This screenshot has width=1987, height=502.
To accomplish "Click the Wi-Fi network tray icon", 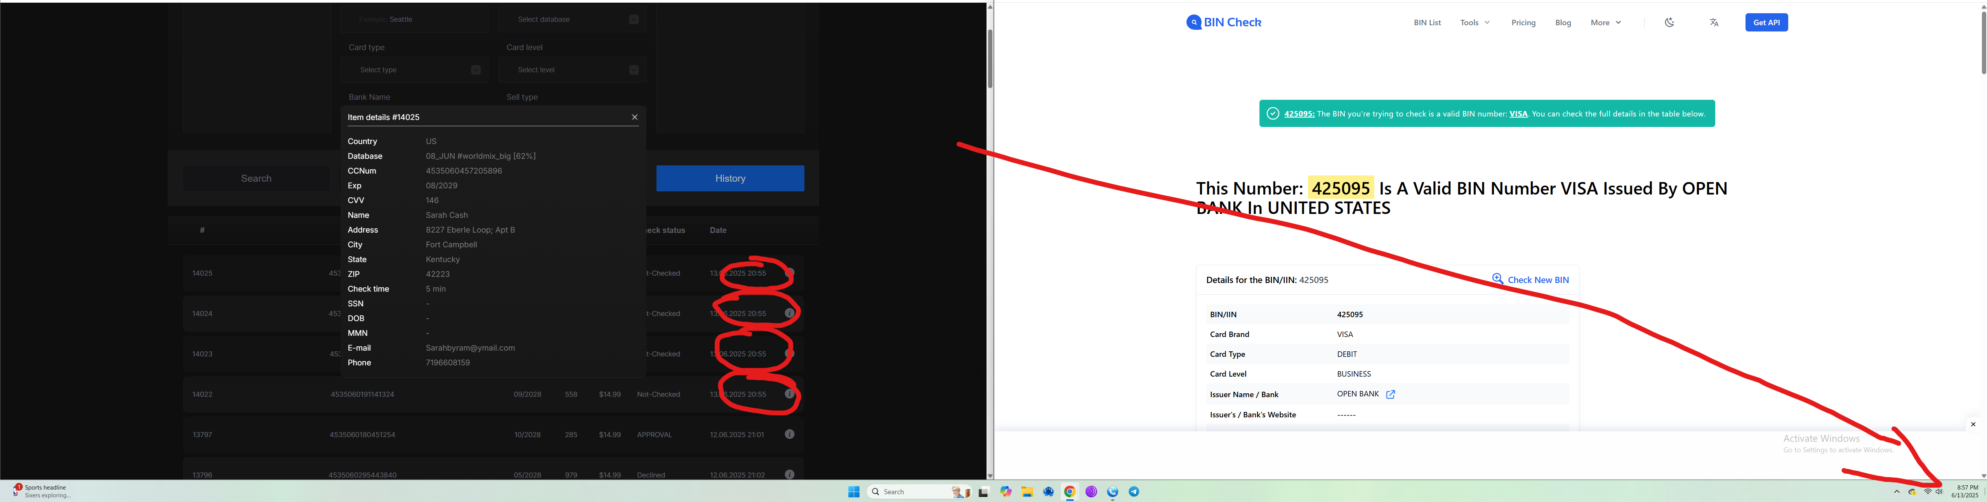I will [x=1928, y=492].
